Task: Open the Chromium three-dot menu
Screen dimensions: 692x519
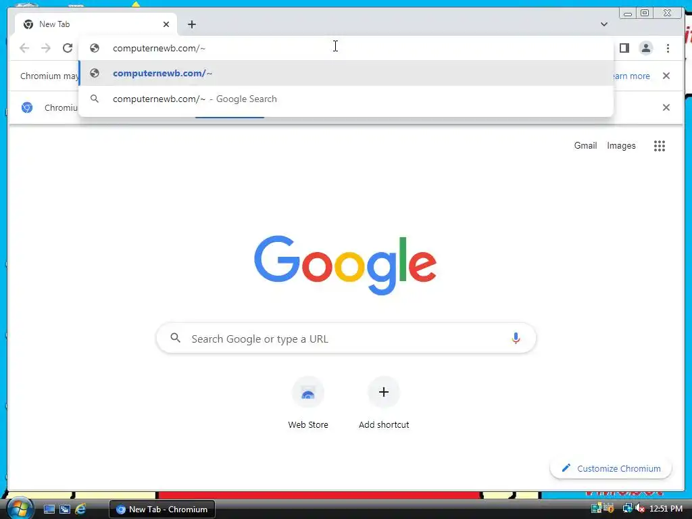Action: [668, 48]
